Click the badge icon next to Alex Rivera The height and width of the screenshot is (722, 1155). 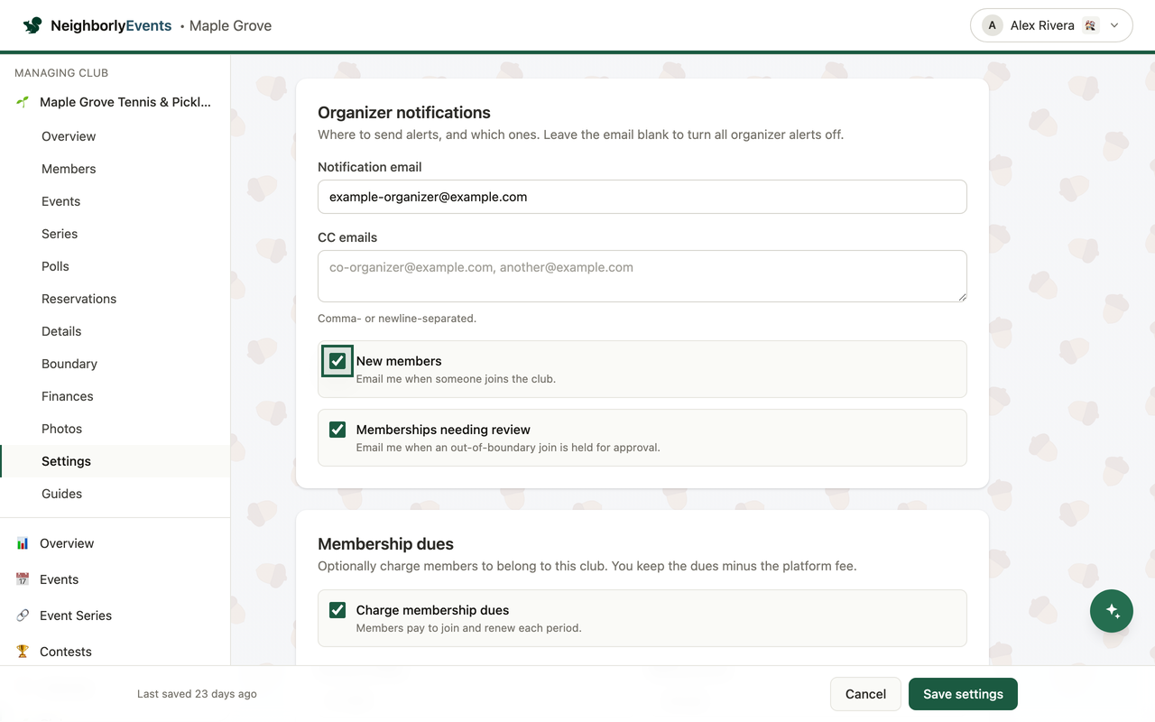[1090, 25]
